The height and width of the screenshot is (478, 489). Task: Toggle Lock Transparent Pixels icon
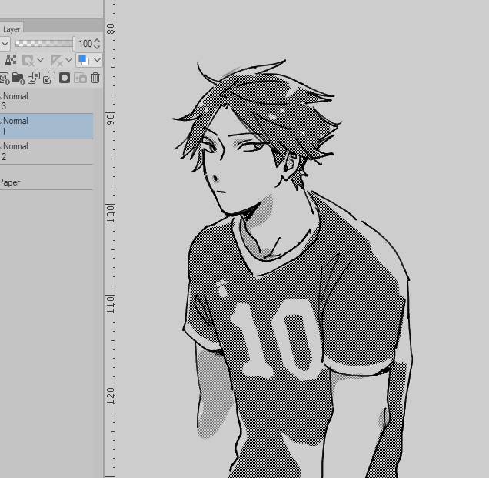click(x=11, y=60)
